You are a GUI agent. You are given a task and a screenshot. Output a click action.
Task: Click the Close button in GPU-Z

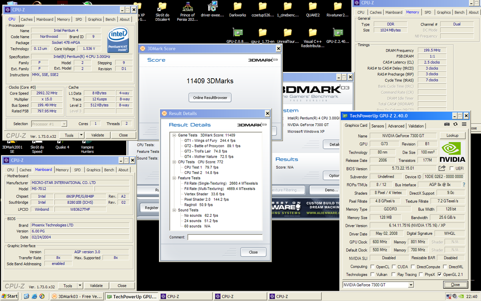455,285
